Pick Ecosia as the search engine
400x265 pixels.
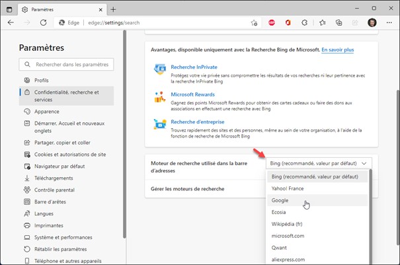[279, 212]
